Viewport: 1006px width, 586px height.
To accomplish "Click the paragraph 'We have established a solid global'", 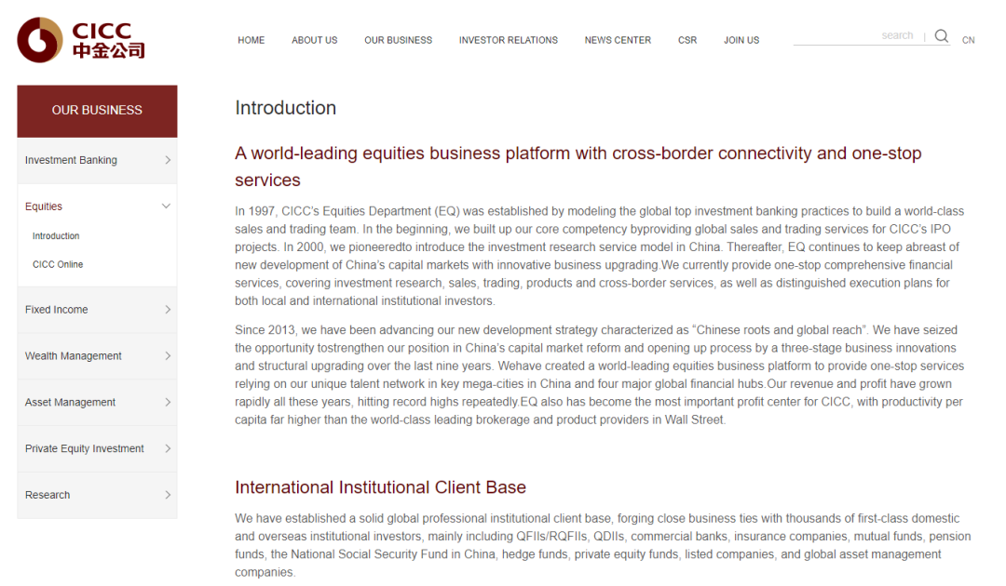I will click(603, 545).
